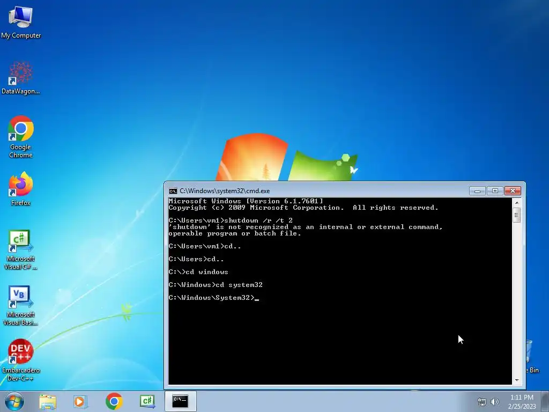Maximize the cmd.exe window
The width and height of the screenshot is (549, 412).
[495, 190]
